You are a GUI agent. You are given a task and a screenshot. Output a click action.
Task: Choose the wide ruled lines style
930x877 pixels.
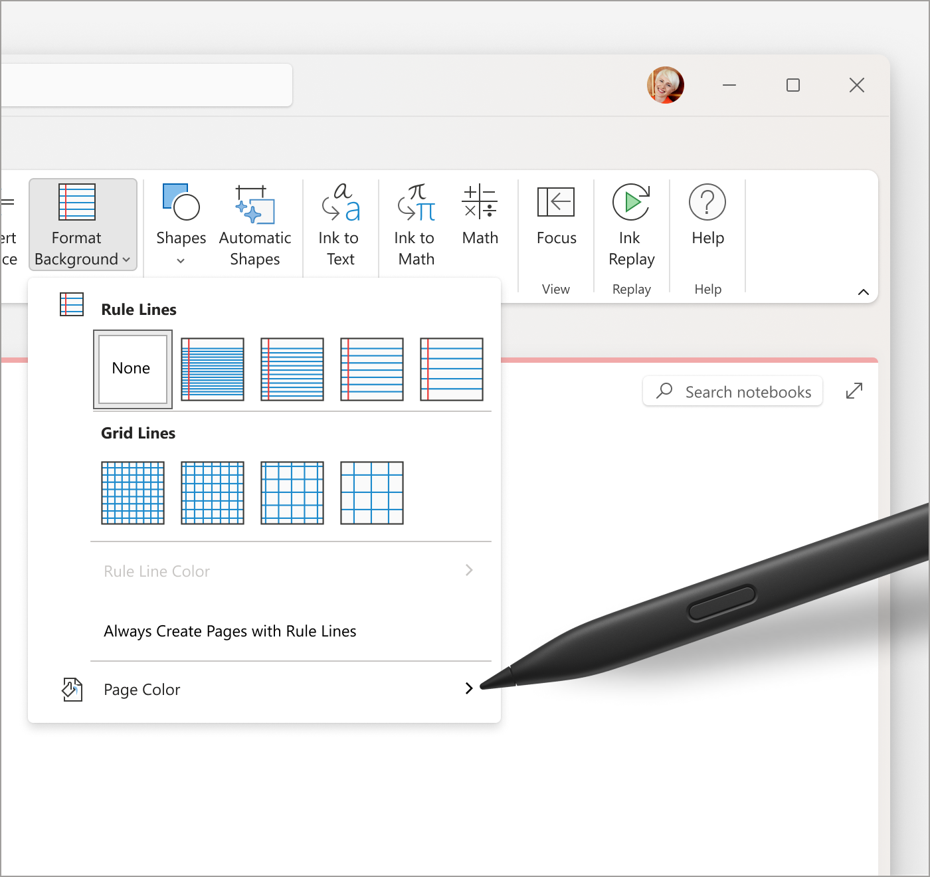click(x=451, y=369)
